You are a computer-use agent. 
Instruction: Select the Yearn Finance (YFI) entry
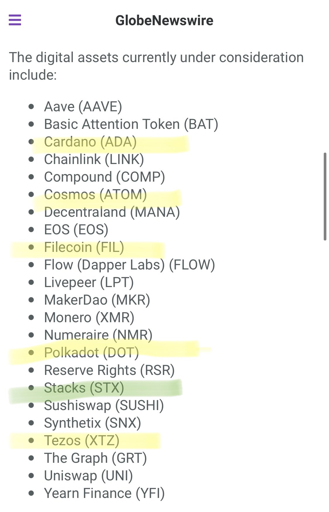pyautogui.click(x=104, y=493)
